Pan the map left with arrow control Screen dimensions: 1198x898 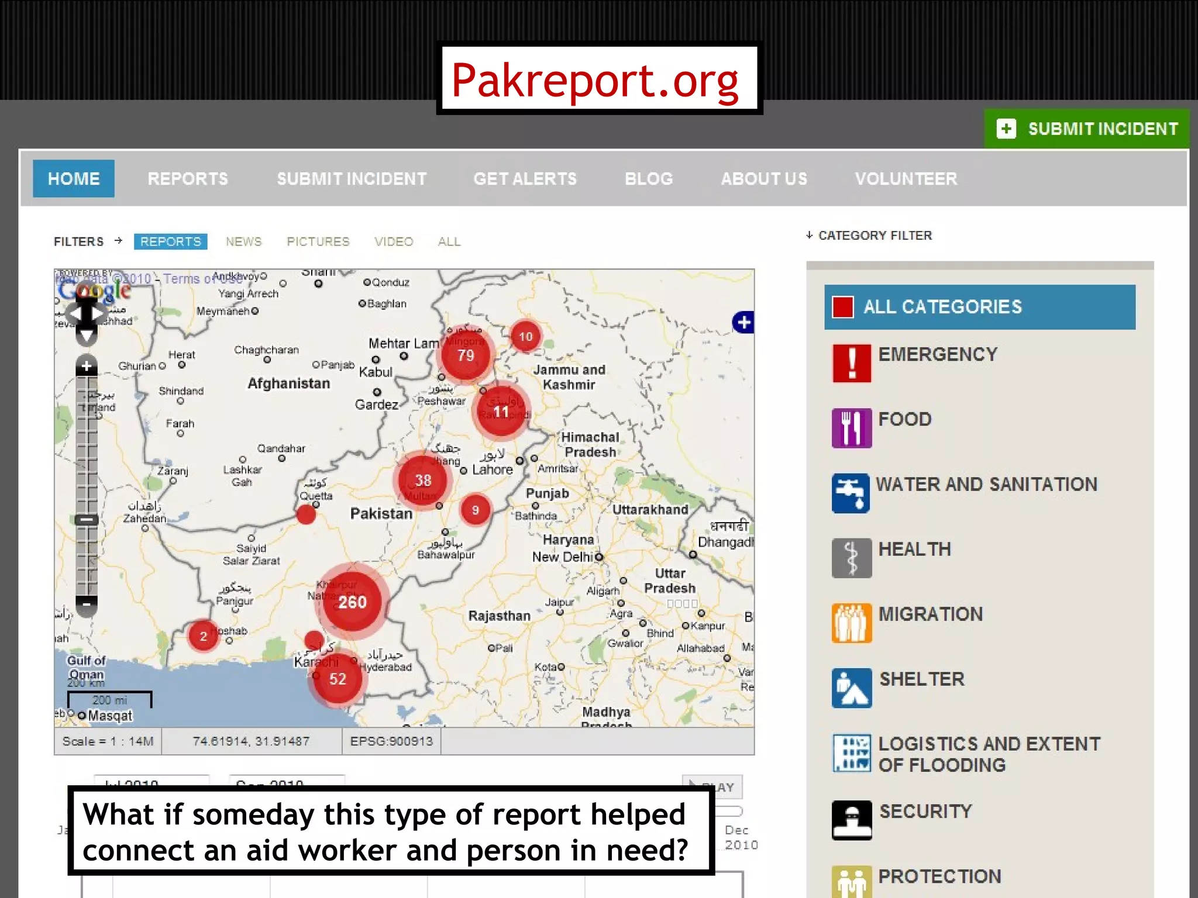(x=74, y=314)
